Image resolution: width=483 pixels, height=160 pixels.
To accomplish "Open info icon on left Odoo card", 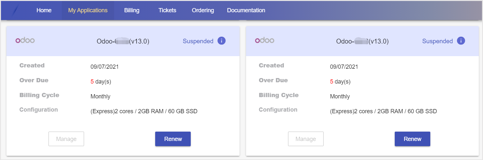I will 221,41.
